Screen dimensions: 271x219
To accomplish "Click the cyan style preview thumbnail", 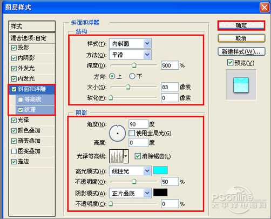I will point(241,85).
